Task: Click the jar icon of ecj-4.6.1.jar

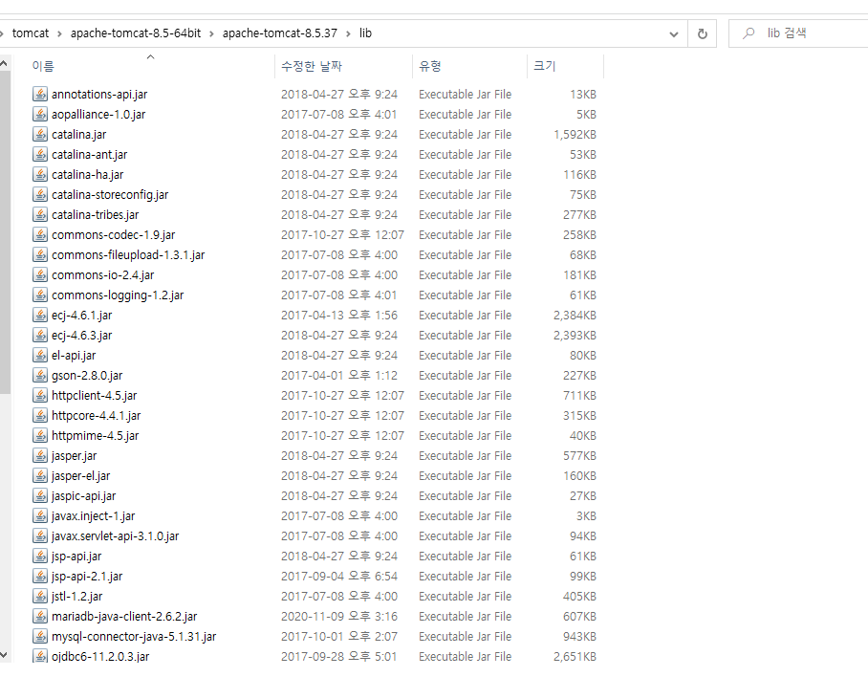Action: 40,315
